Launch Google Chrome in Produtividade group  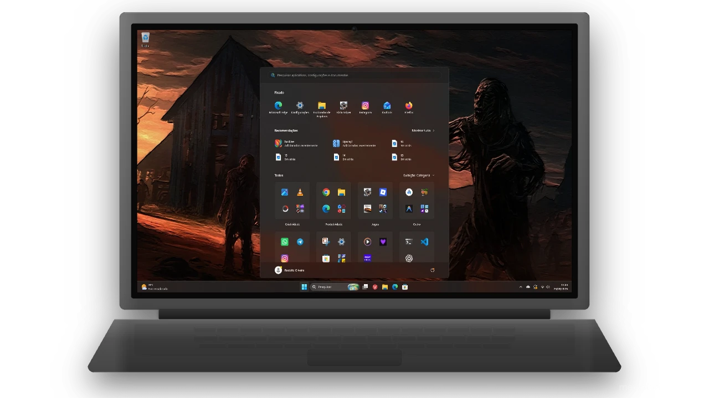tap(326, 192)
